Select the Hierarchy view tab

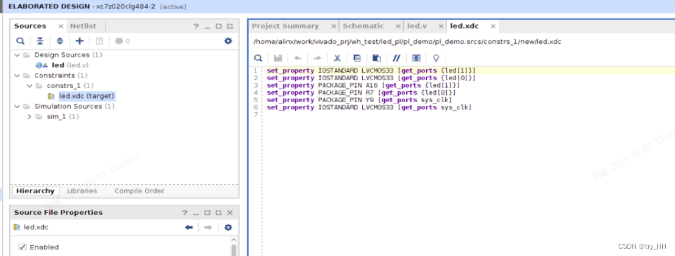[35, 191]
